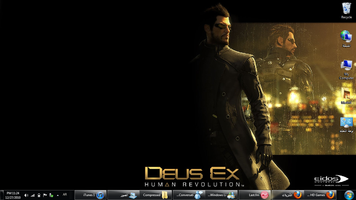
Task: Open the Compressed folder taskbar button
Action: pyautogui.click(x=156, y=195)
